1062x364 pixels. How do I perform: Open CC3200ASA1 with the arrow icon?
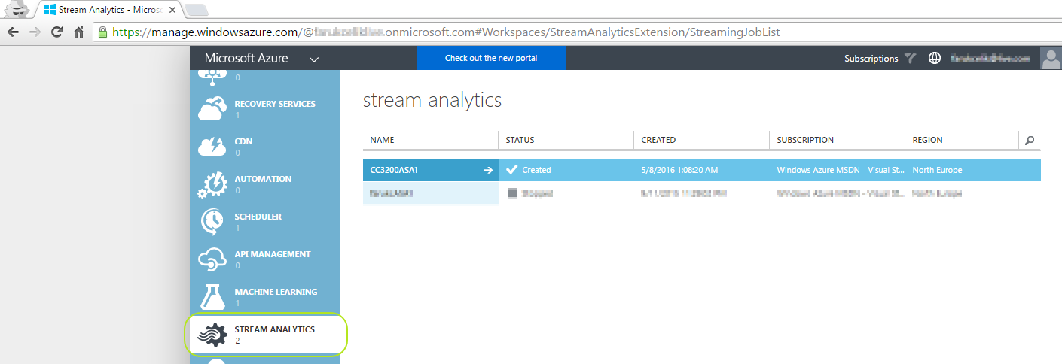(x=488, y=170)
